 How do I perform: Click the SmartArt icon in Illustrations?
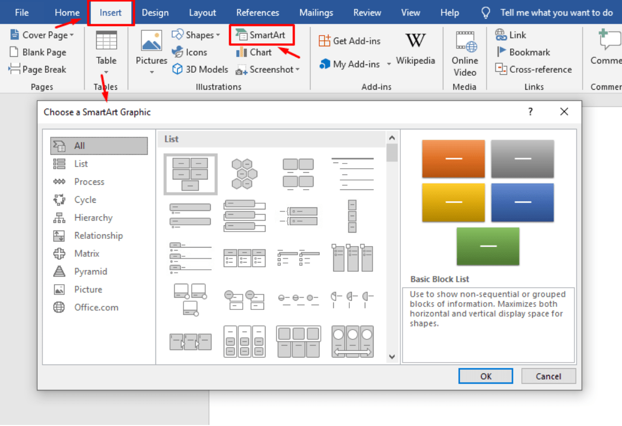[x=241, y=35]
